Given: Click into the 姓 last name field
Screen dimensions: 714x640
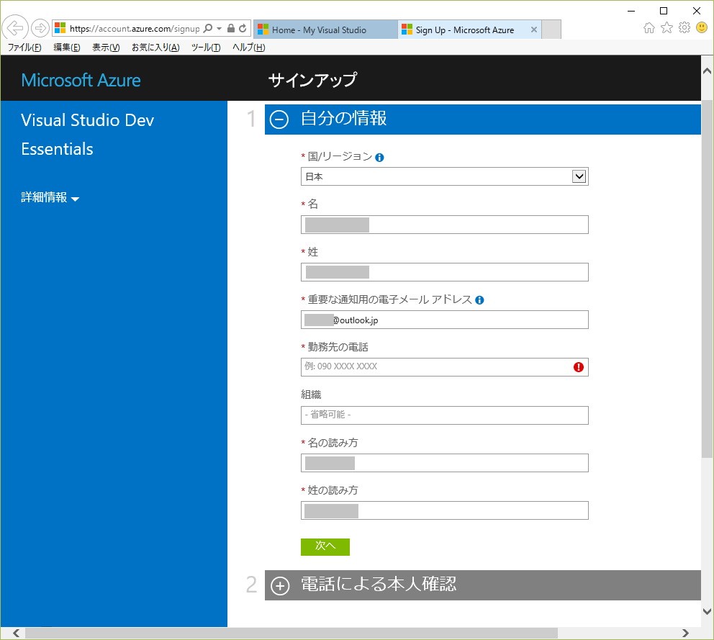Looking at the screenshot, I should pos(444,272).
